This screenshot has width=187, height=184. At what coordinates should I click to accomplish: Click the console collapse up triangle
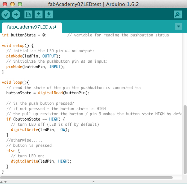[2, 182]
